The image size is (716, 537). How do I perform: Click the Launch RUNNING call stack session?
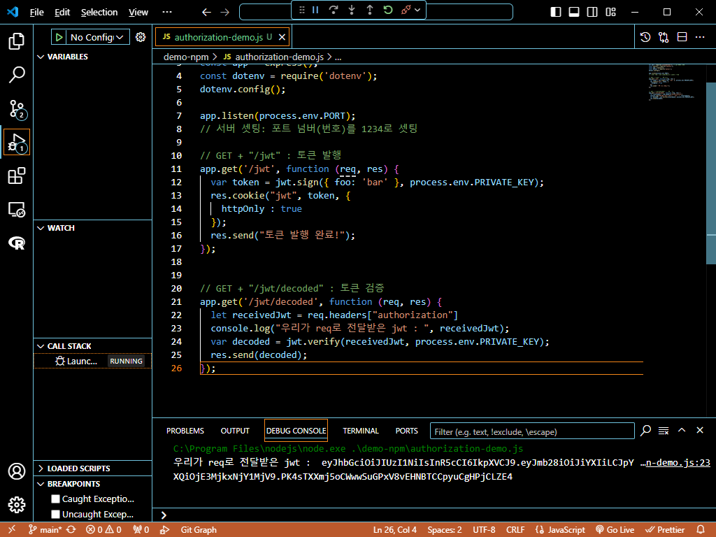tap(93, 361)
